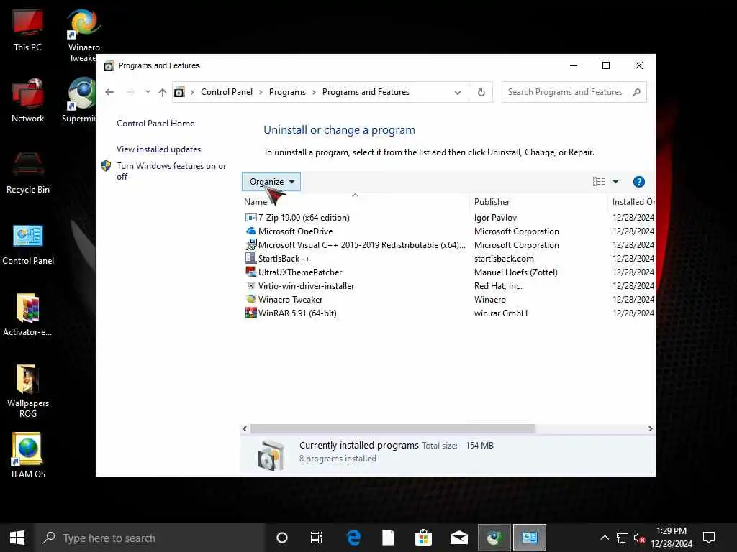This screenshot has width=737, height=552.
Task: Click the Back navigation arrow
Action: pos(109,92)
